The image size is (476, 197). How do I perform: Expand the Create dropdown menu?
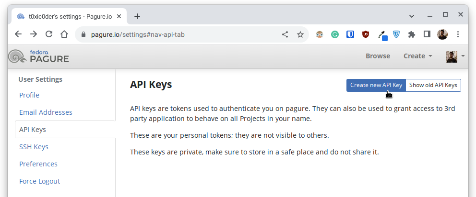[417, 56]
